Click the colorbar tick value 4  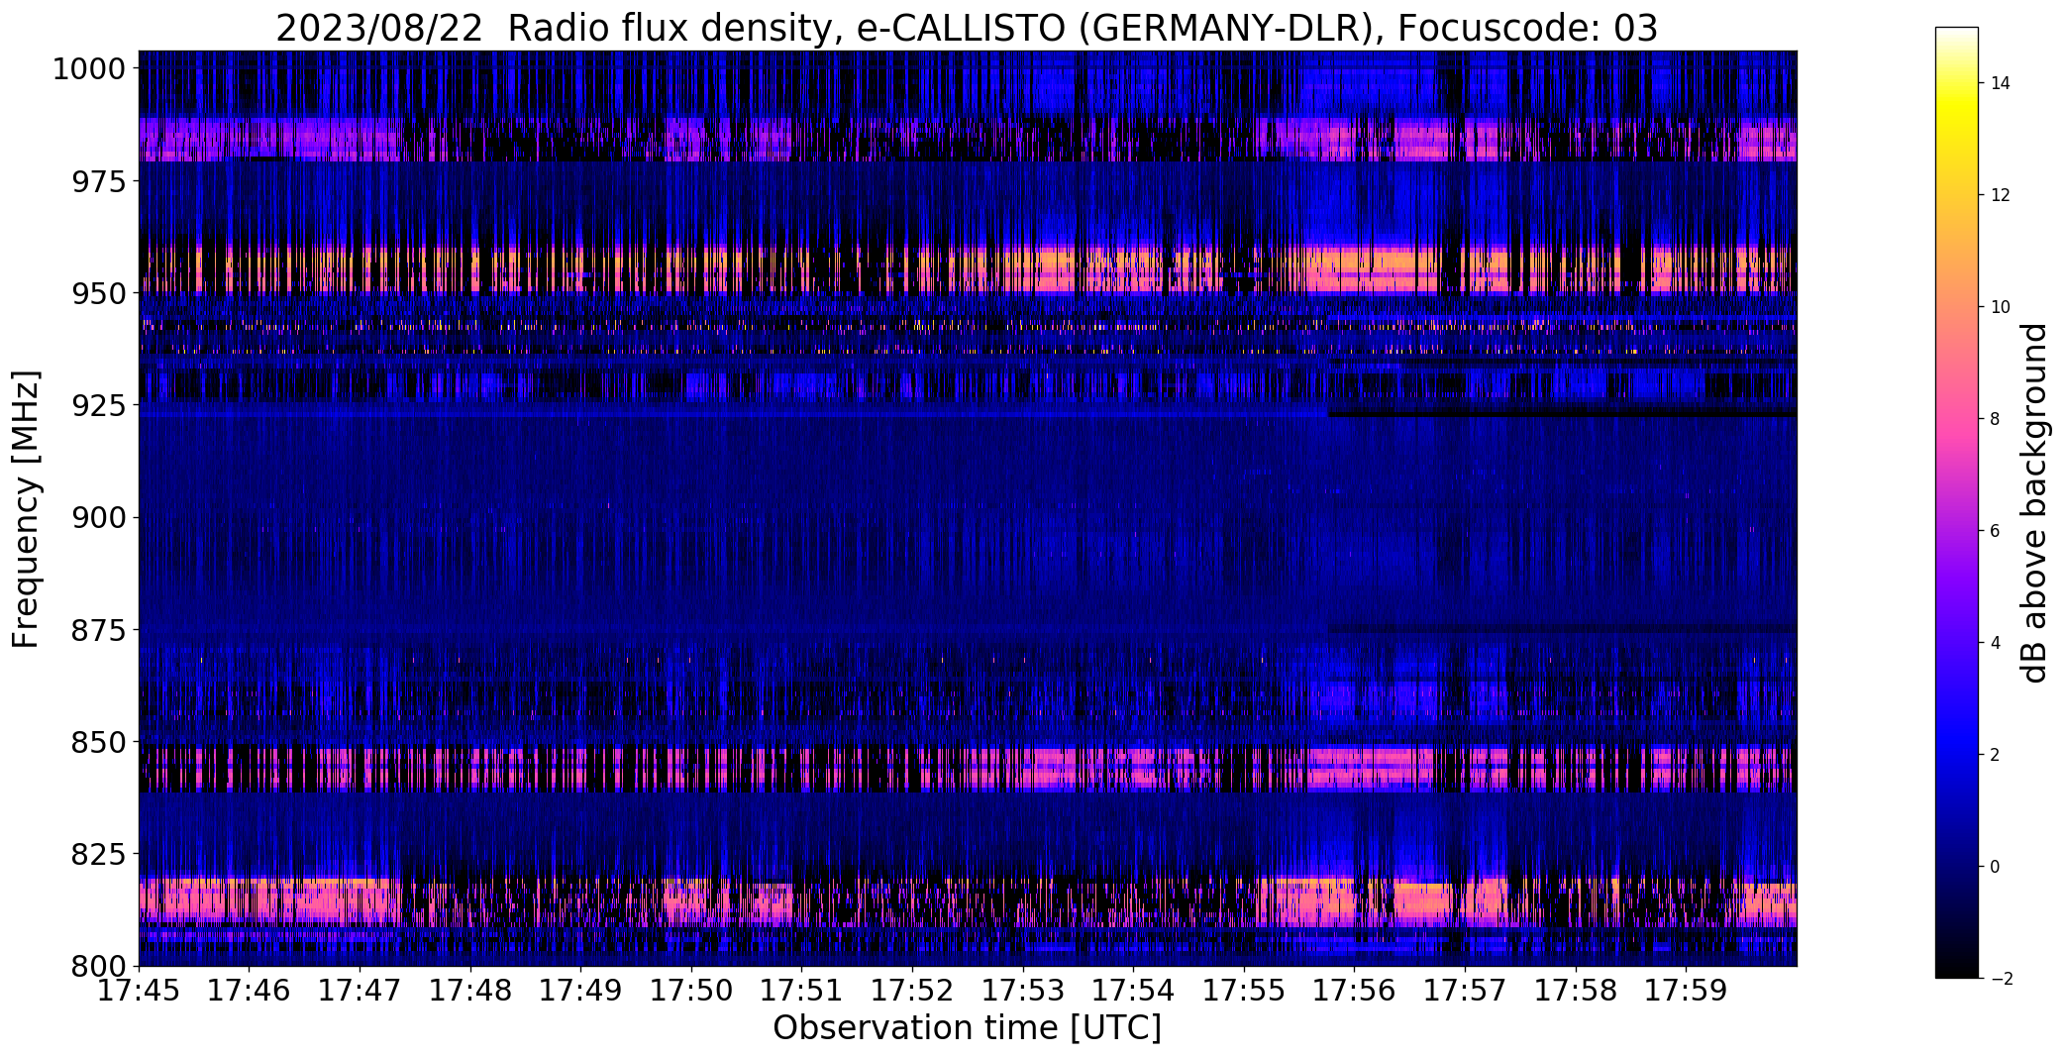pyautogui.click(x=1996, y=643)
